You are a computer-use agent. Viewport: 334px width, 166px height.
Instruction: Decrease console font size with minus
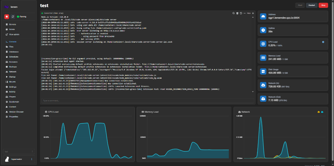245,13
